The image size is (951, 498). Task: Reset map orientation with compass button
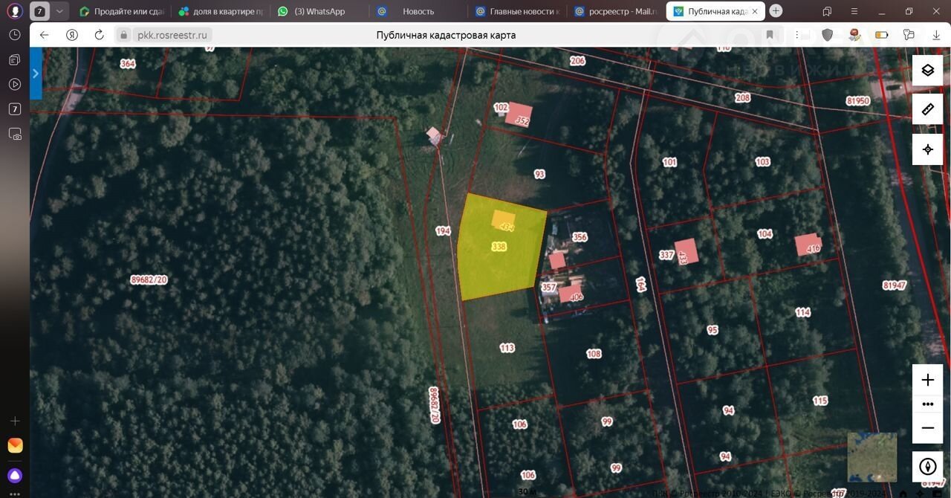point(927,467)
